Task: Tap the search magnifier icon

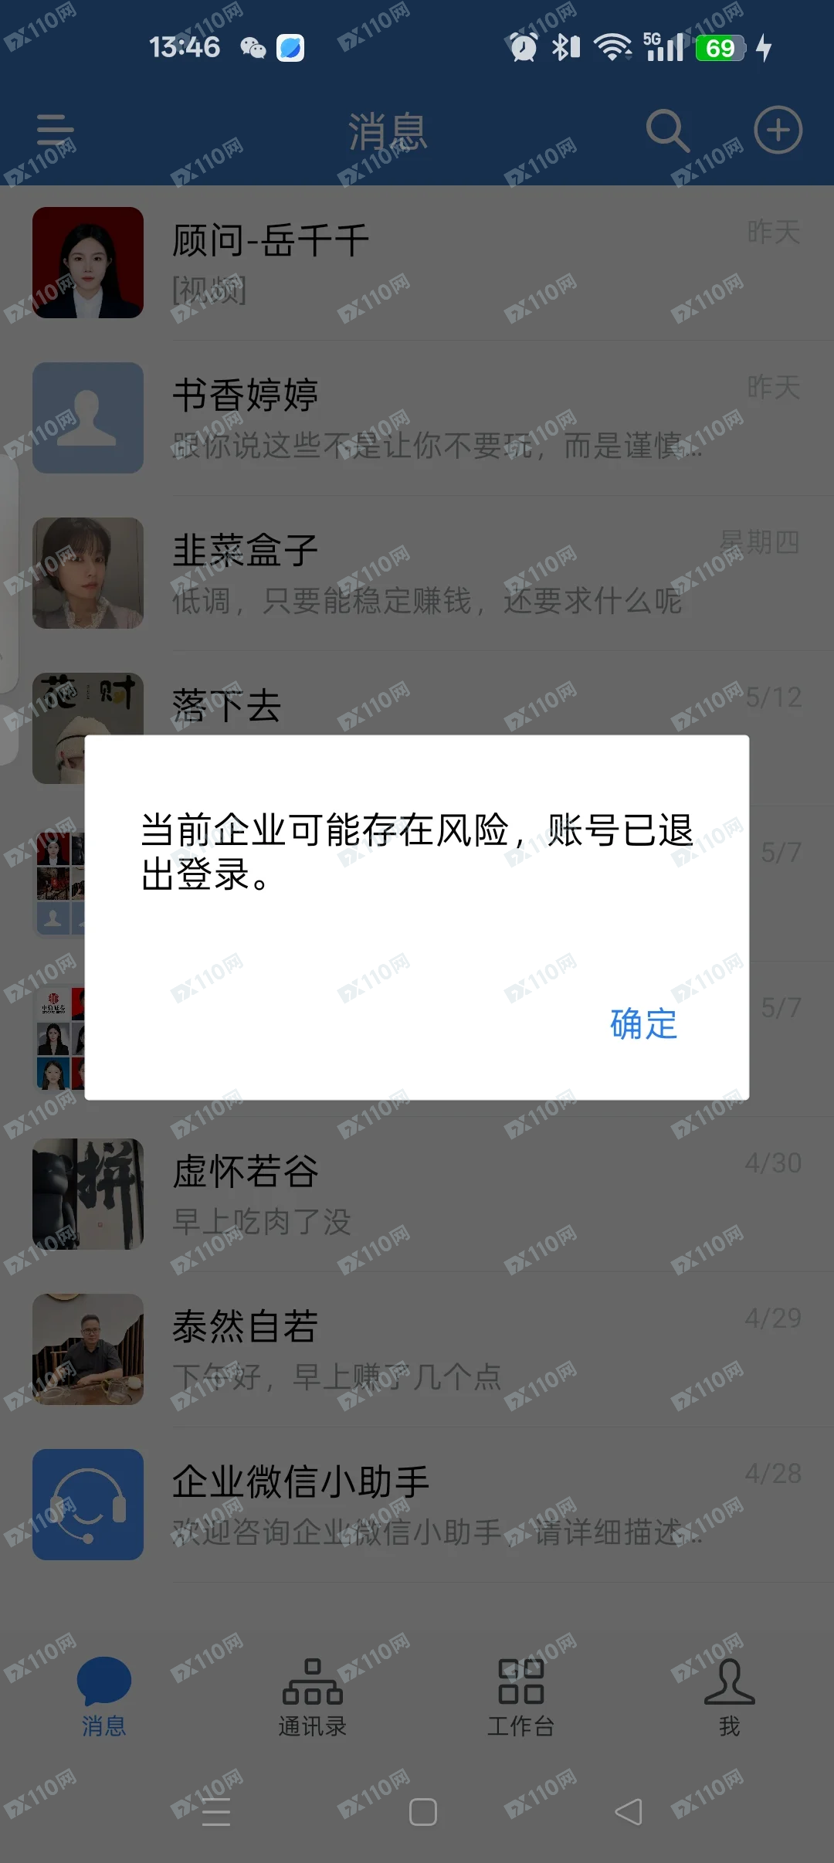Action: [668, 130]
